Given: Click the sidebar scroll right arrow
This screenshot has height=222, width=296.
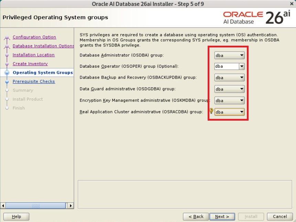Looking at the screenshot, I should [70, 206].
